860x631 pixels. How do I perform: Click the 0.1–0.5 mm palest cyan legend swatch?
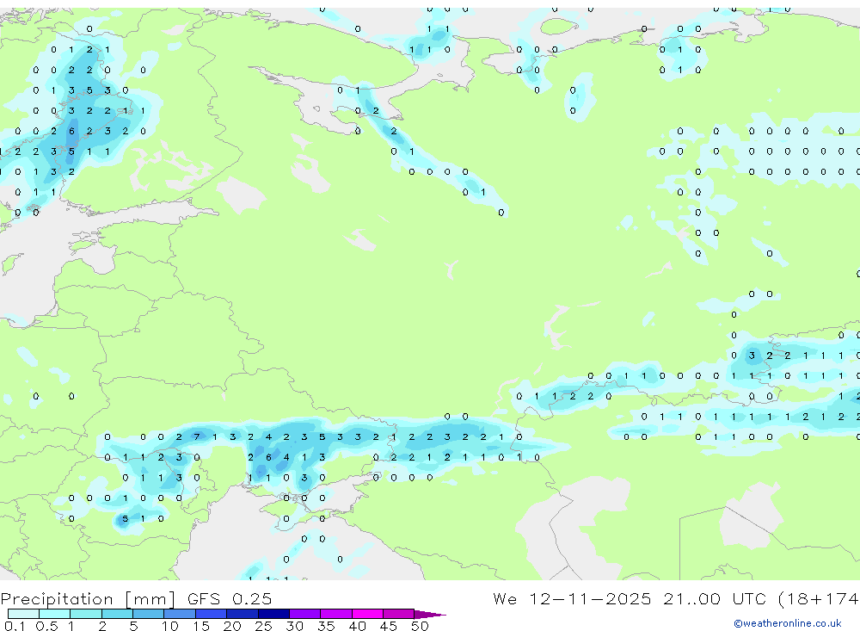coord(23,614)
